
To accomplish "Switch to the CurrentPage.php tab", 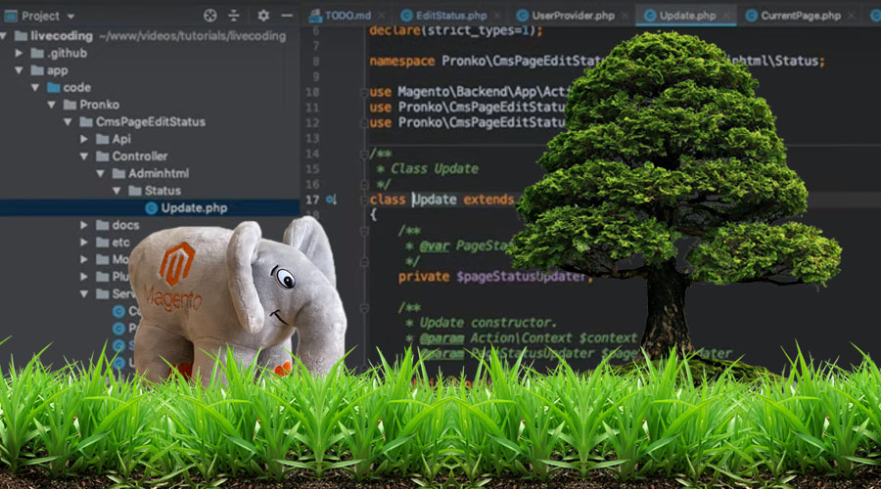I will (801, 16).
